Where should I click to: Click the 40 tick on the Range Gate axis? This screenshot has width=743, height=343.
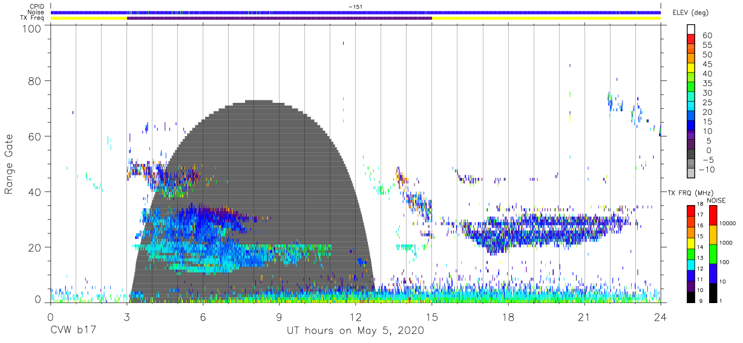pos(36,192)
